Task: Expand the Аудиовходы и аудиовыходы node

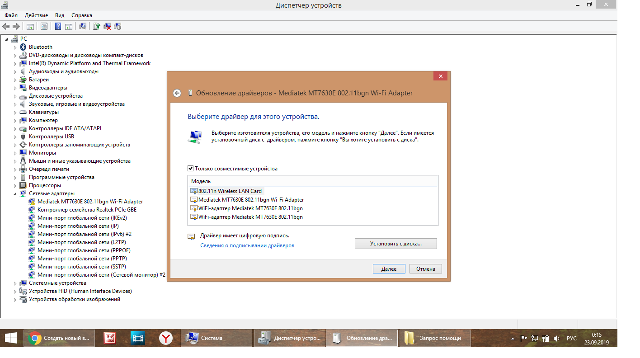Action: click(x=15, y=71)
